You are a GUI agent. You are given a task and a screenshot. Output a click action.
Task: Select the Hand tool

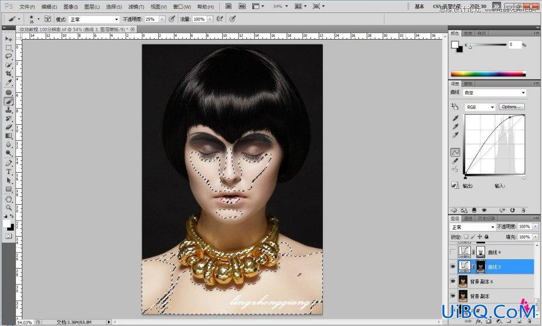point(9,199)
